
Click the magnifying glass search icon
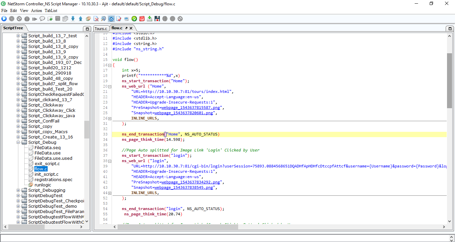[x=104, y=19]
